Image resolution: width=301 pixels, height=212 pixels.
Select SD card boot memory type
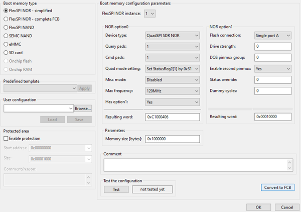pyautogui.click(x=6, y=53)
